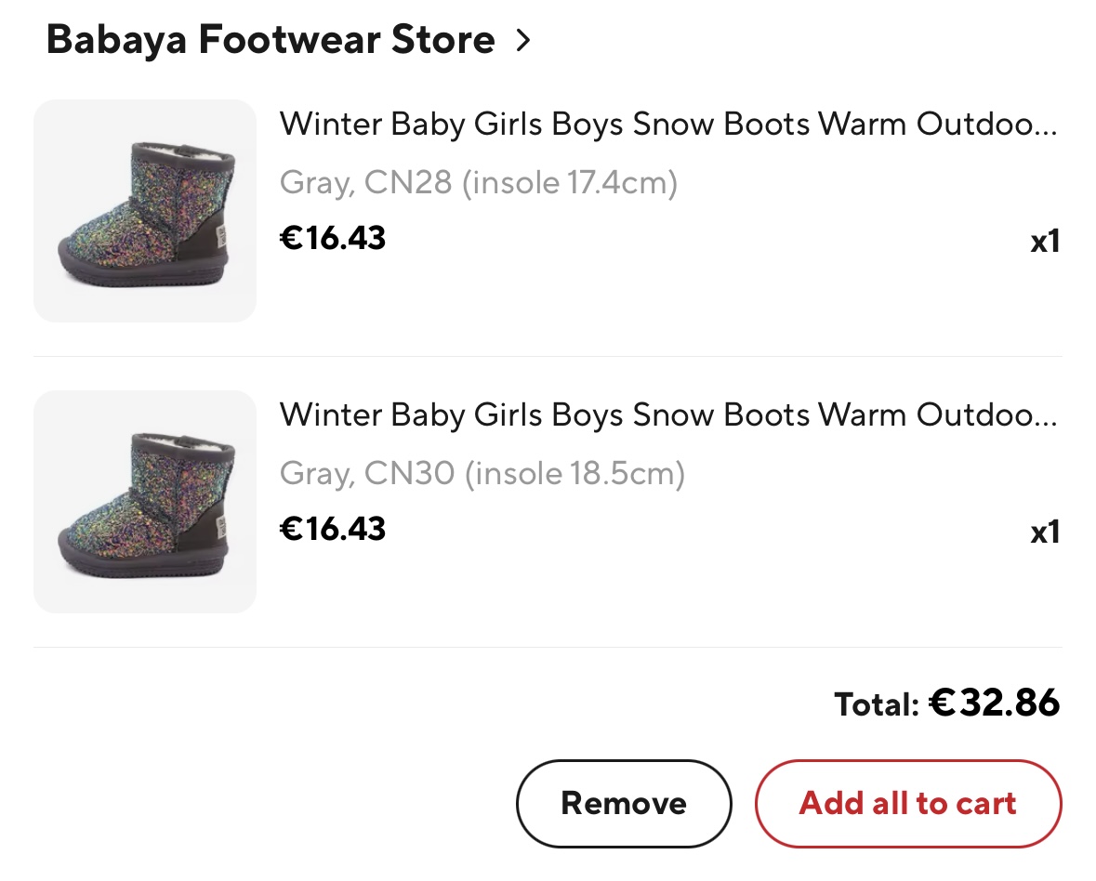Open the CN28 snow boot thumbnail image
Screen dimensions: 1096x881
click(145, 211)
